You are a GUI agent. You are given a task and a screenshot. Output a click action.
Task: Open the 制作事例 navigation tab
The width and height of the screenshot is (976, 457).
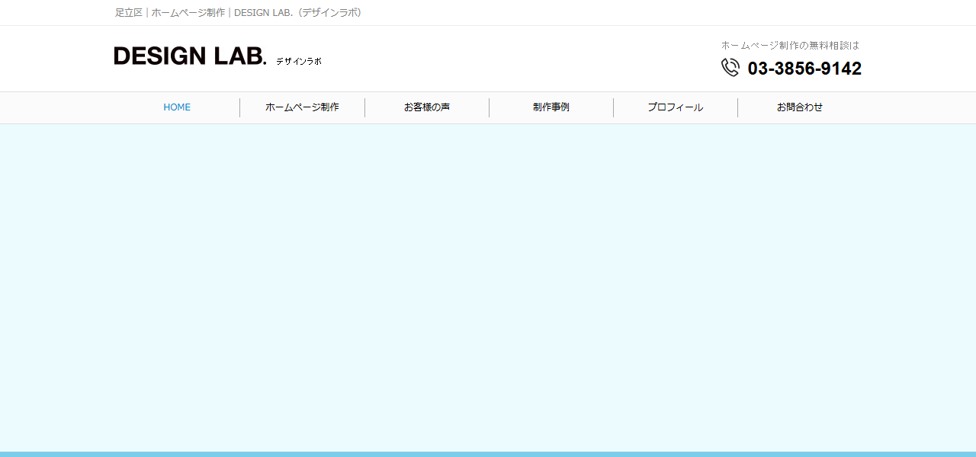[x=551, y=107]
